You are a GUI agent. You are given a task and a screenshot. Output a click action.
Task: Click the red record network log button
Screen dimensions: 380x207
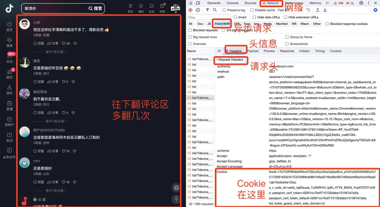point(190,10)
